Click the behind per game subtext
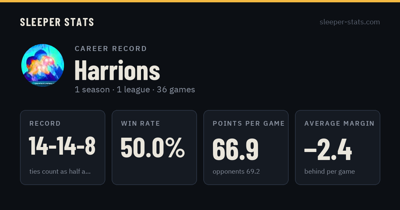This screenshot has height=210, width=400. pyautogui.click(x=330, y=172)
